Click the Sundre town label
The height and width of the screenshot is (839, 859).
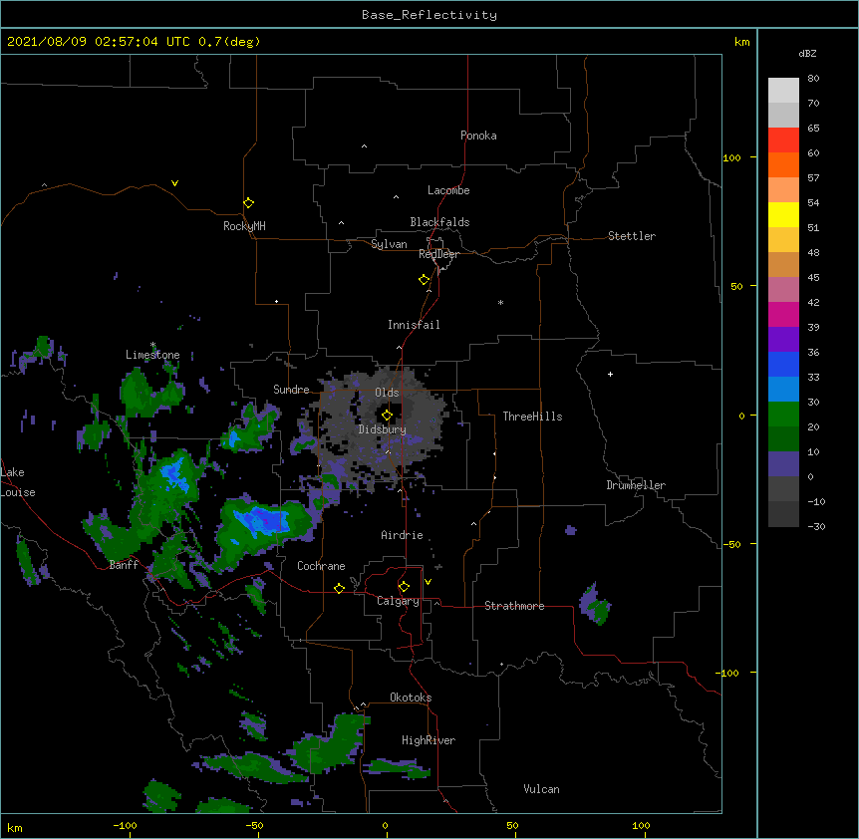(x=291, y=390)
